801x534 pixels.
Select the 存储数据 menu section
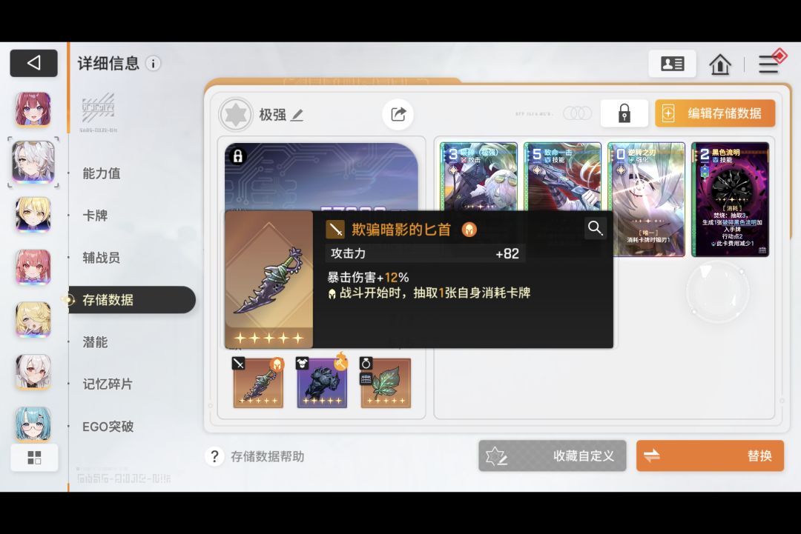132,300
